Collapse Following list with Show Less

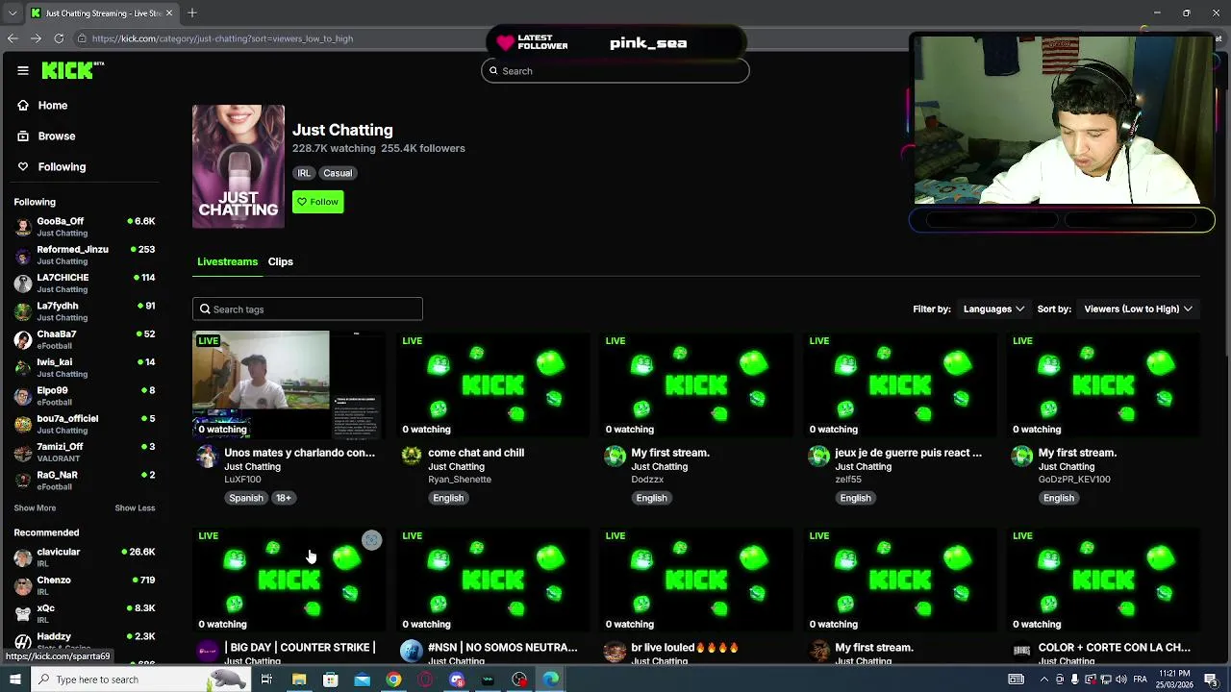135,507
